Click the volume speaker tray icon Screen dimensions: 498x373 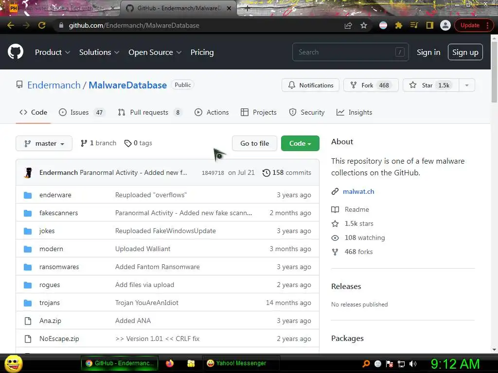pos(413,364)
